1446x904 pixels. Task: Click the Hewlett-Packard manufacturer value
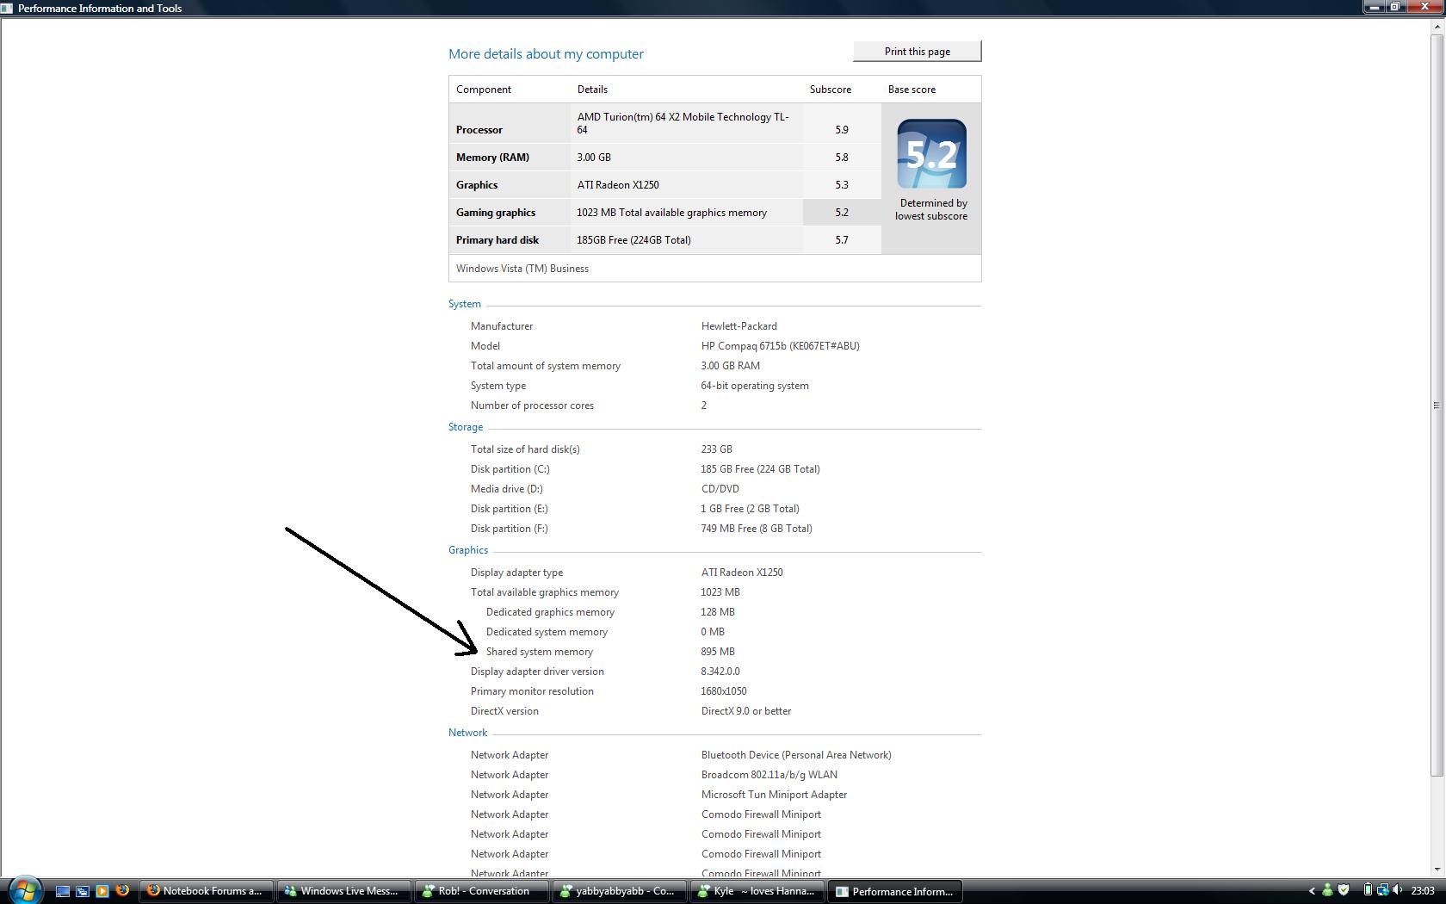(x=739, y=326)
